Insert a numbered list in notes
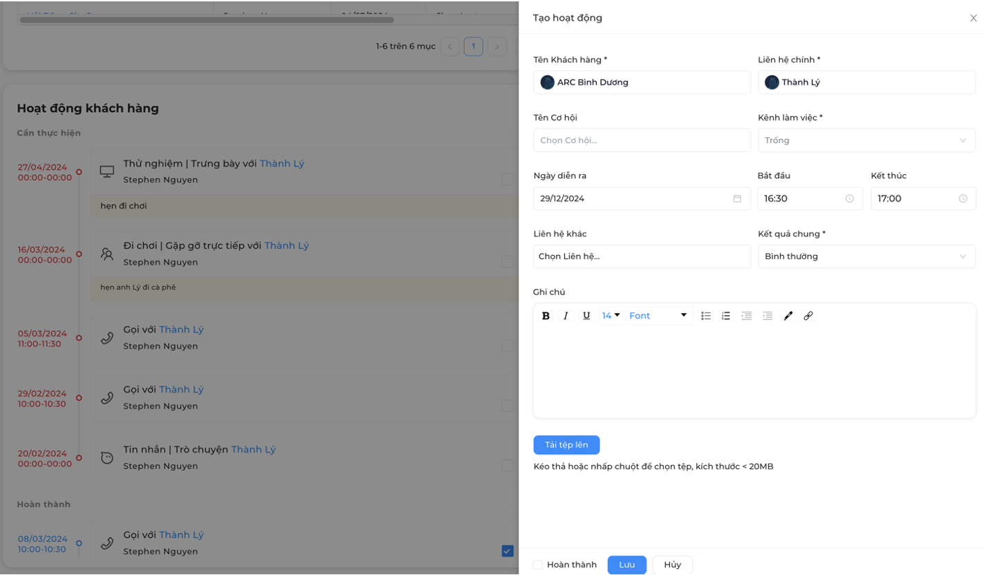The image size is (986, 575). (726, 316)
